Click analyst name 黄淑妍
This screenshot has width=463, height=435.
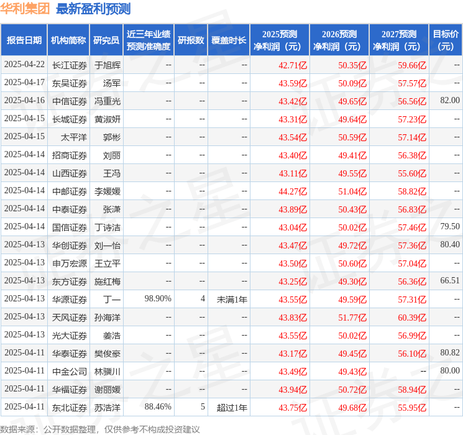(x=108, y=119)
